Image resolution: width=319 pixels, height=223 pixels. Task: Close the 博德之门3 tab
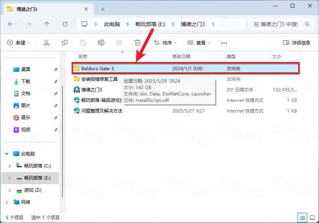point(86,9)
